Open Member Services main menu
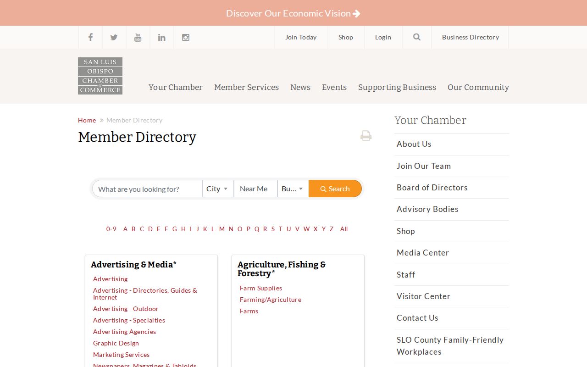The width and height of the screenshot is (587, 367). coord(246,87)
